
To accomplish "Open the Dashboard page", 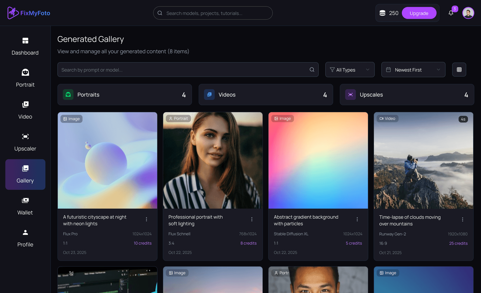I will click(25, 46).
